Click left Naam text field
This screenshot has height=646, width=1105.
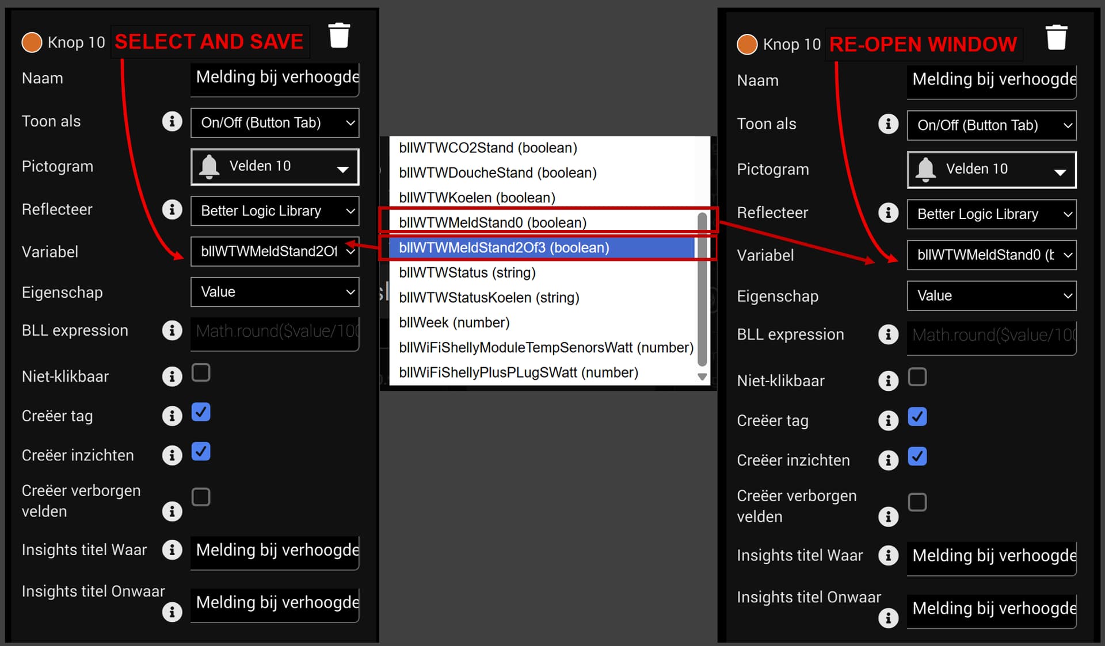click(275, 78)
